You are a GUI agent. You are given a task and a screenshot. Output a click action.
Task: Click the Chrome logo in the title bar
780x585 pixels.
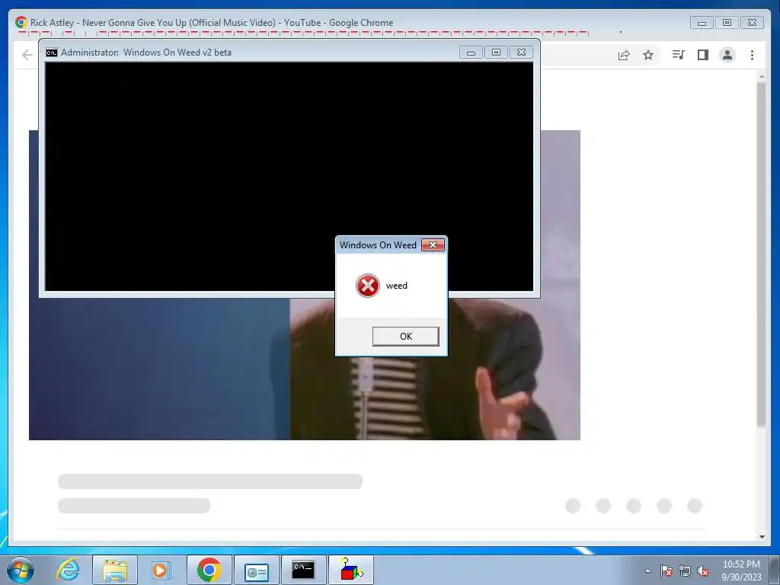21,22
